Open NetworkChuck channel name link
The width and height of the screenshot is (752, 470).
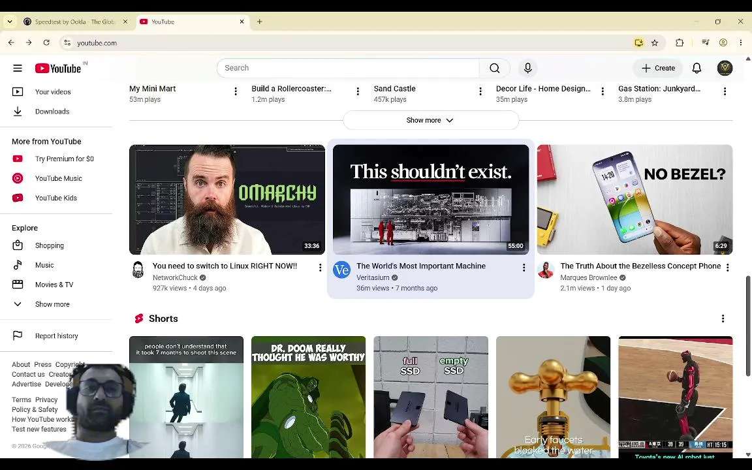tap(175, 277)
